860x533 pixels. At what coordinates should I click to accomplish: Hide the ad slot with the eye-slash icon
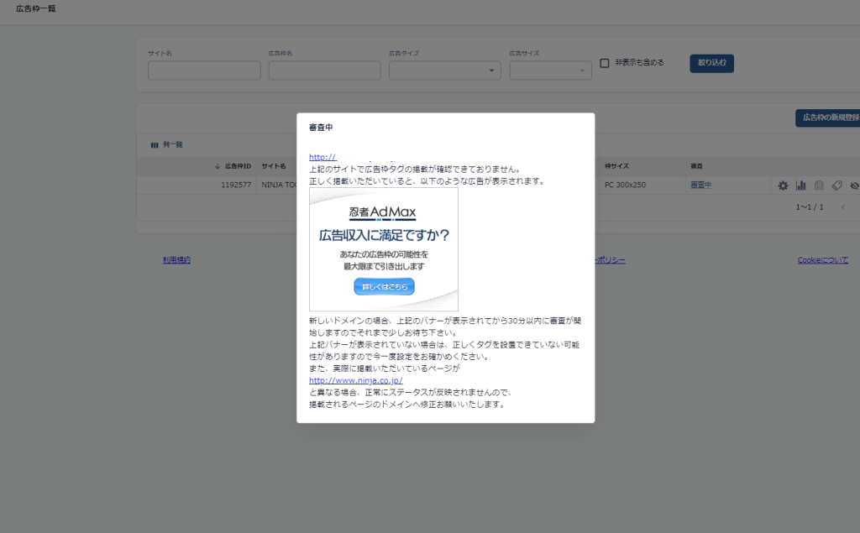[854, 185]
